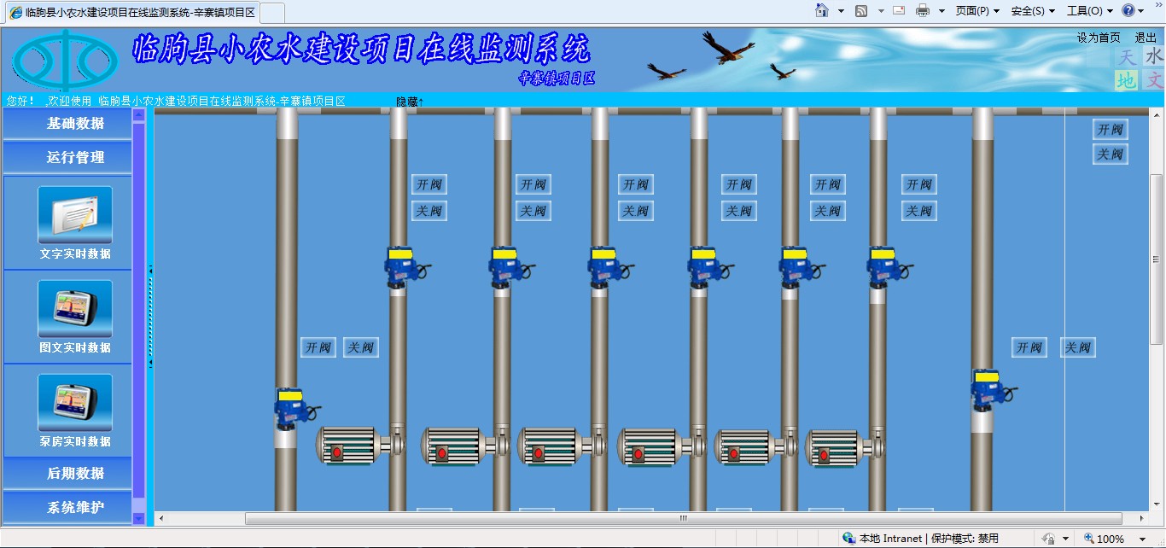The image size is (1166, 548).
Task: Select the leftmost pump motor
Action: [x=347, y=446]
